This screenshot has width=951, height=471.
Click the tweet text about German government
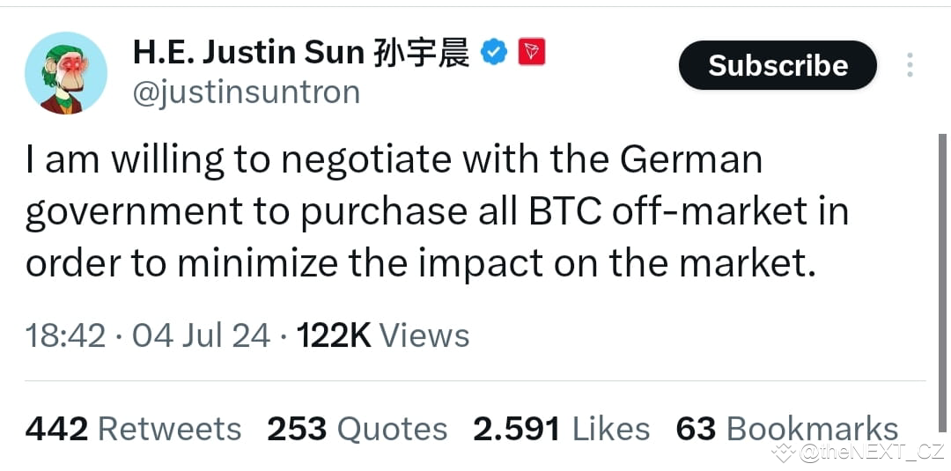tap(437, 212)
